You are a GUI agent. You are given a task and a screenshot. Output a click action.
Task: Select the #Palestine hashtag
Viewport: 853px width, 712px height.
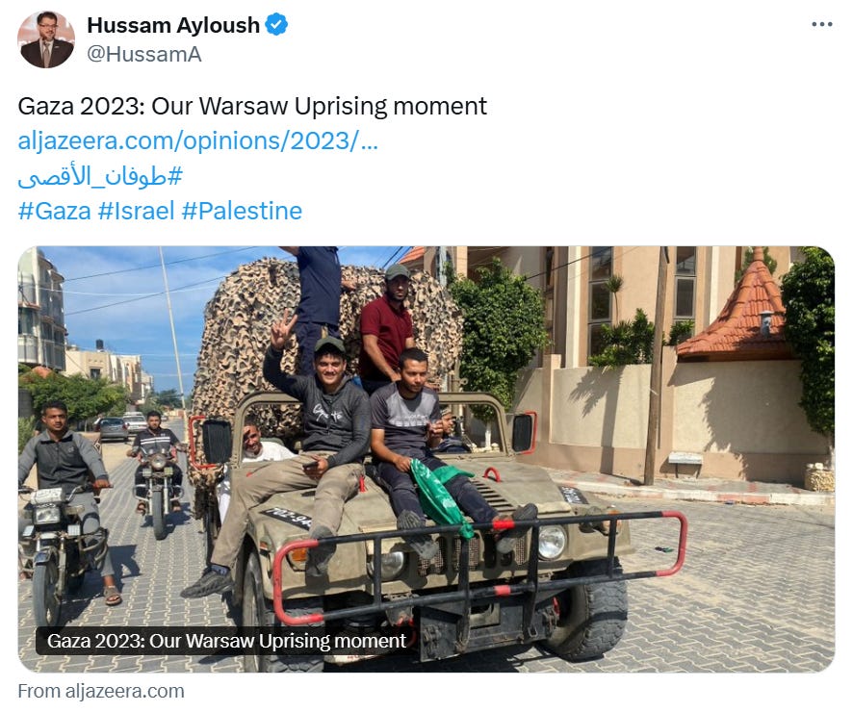click(x=242, y=211)
